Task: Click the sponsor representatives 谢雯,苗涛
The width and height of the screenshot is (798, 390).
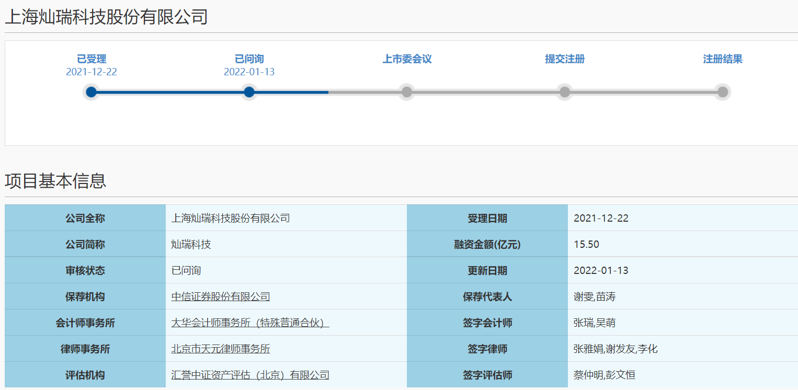Action: 595,297
